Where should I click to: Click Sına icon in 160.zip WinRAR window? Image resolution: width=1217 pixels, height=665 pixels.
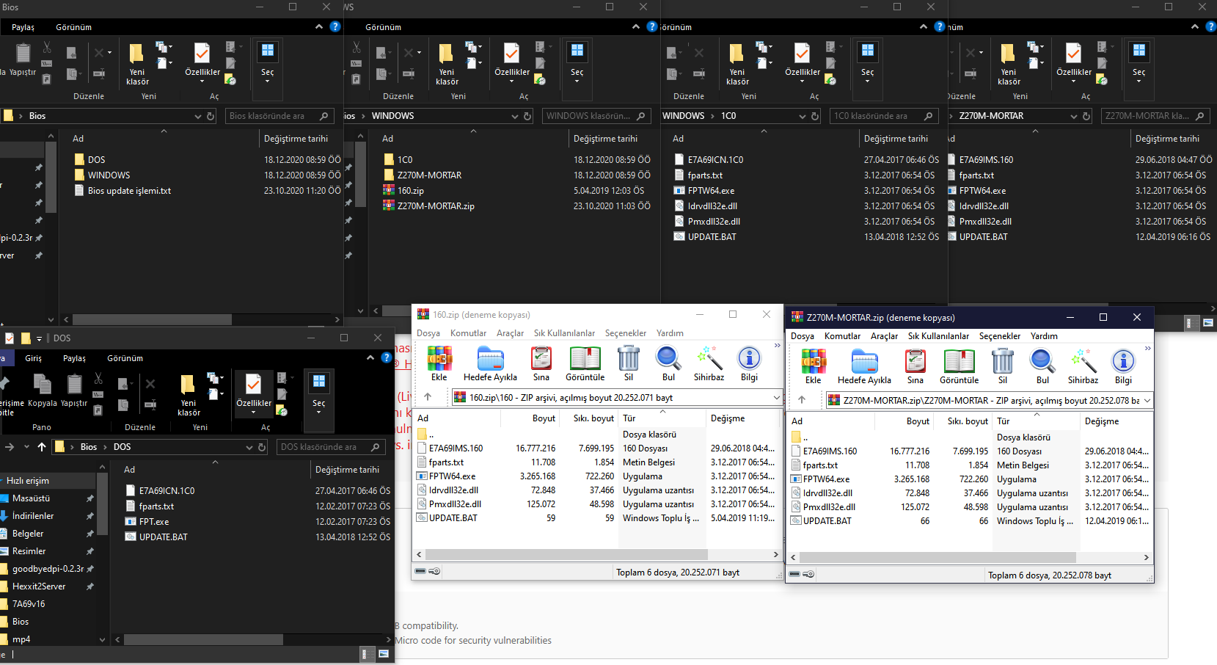click(x=541, y=363)
